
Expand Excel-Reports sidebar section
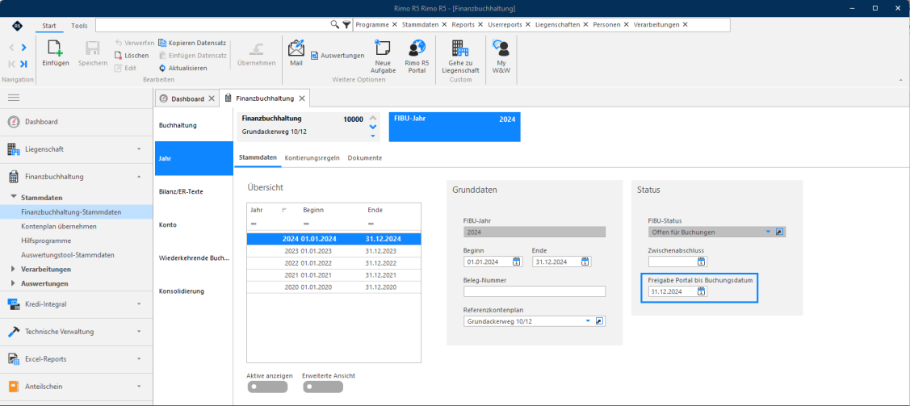(139, 359)
